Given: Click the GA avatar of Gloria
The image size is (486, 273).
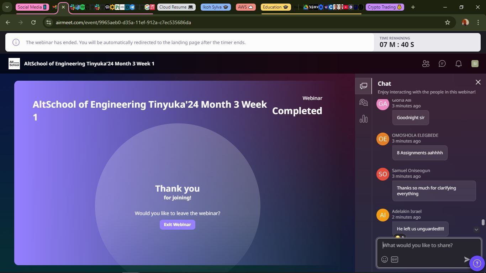Looking at the screenshot, I should tap(383, 104).
